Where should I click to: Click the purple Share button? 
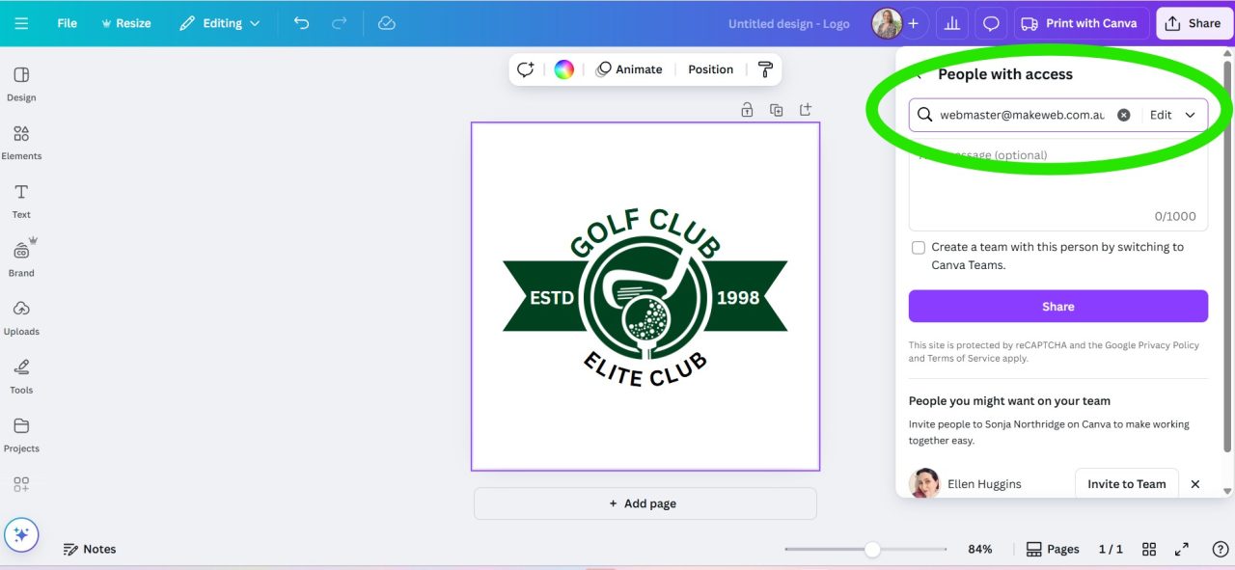point(1057,306)
